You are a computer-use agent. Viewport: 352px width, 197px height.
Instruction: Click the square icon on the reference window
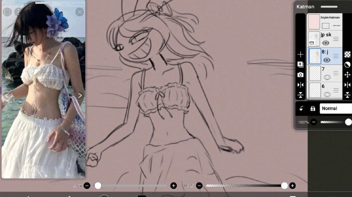(x=7, y=12)
